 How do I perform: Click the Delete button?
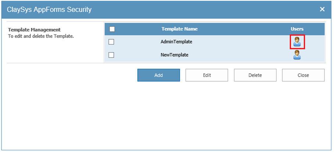255,75
